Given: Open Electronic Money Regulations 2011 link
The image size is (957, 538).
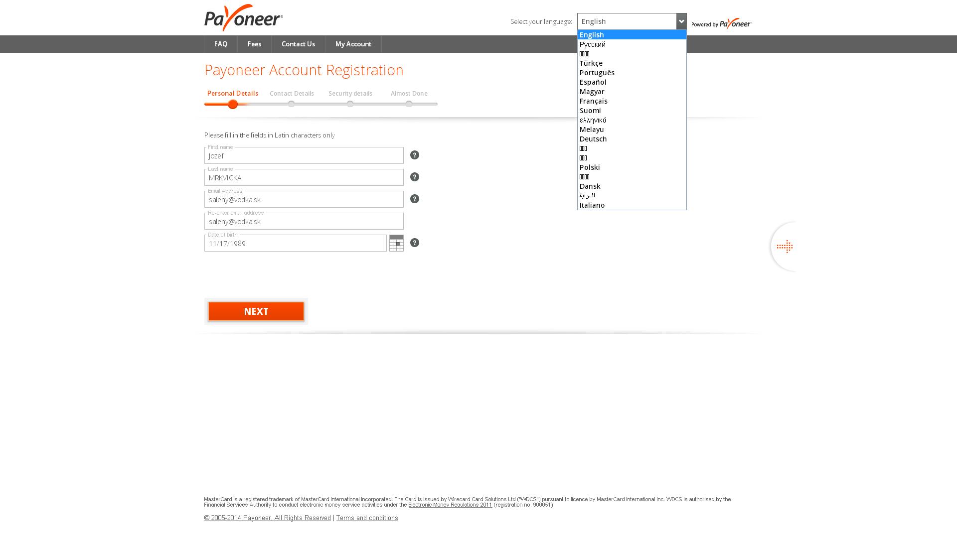Looking at the screenshot, I should coord(450,505).
